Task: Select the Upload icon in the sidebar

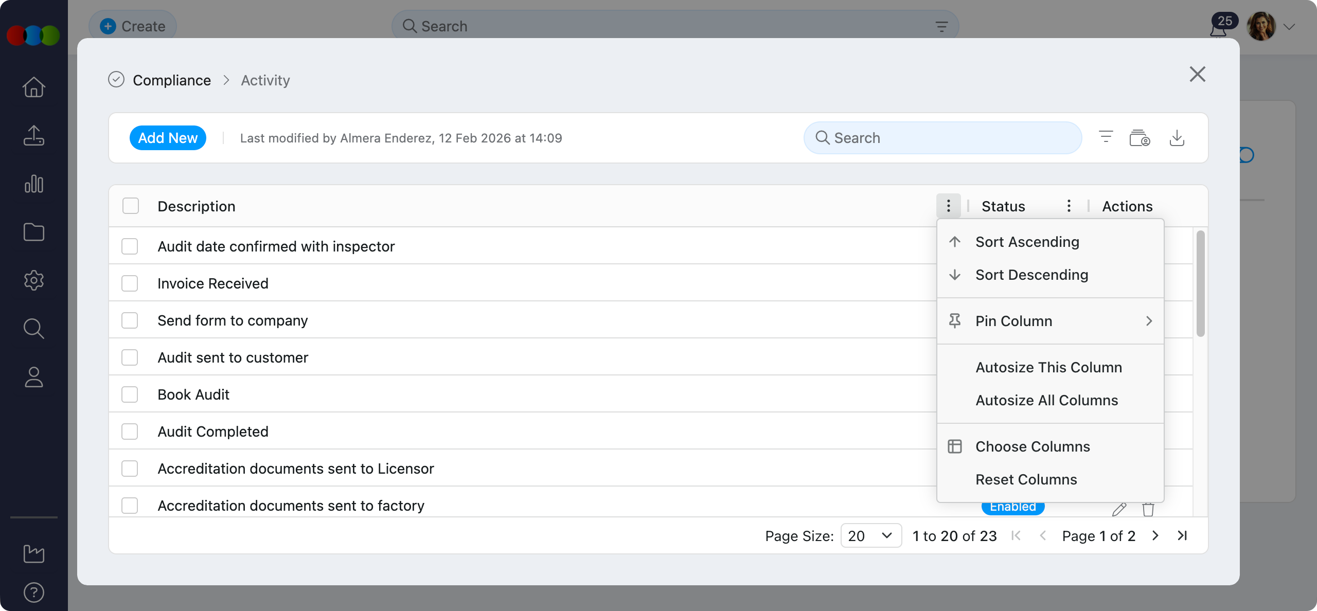Action: pyautogui.click(x=33, y=135)
